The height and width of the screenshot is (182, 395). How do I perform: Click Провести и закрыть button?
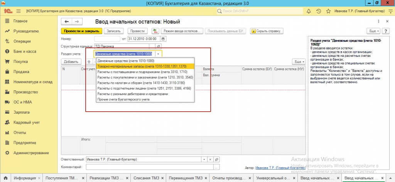click(x=82, y=31)
